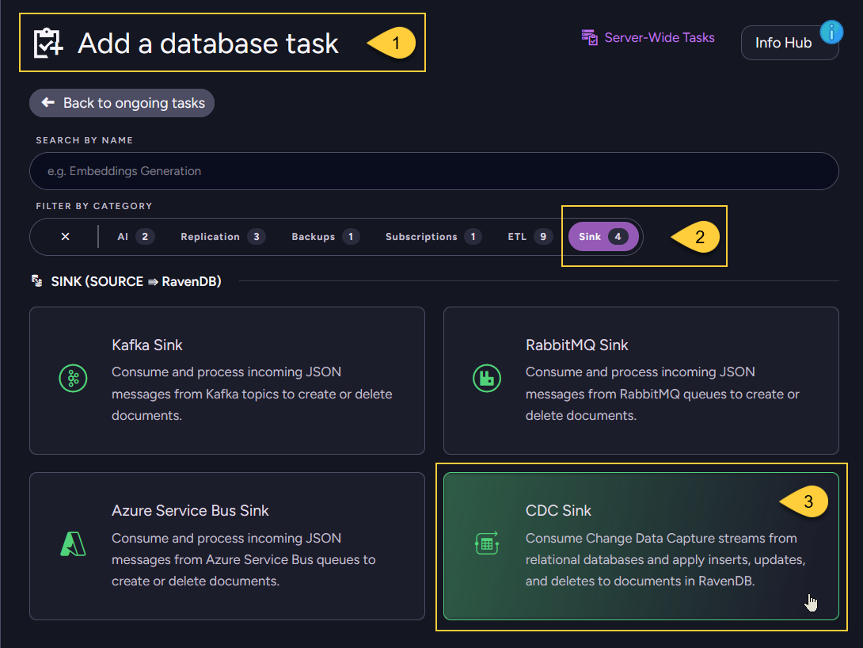Viewport: 863px width, 648px height.
Task: Click the Sink section header icon
Action: [37, 281]
